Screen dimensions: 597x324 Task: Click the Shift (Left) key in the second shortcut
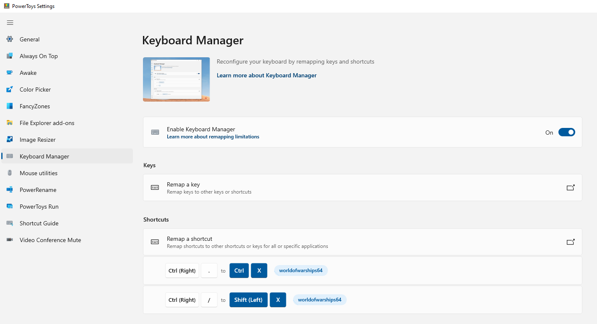(249, 300)
